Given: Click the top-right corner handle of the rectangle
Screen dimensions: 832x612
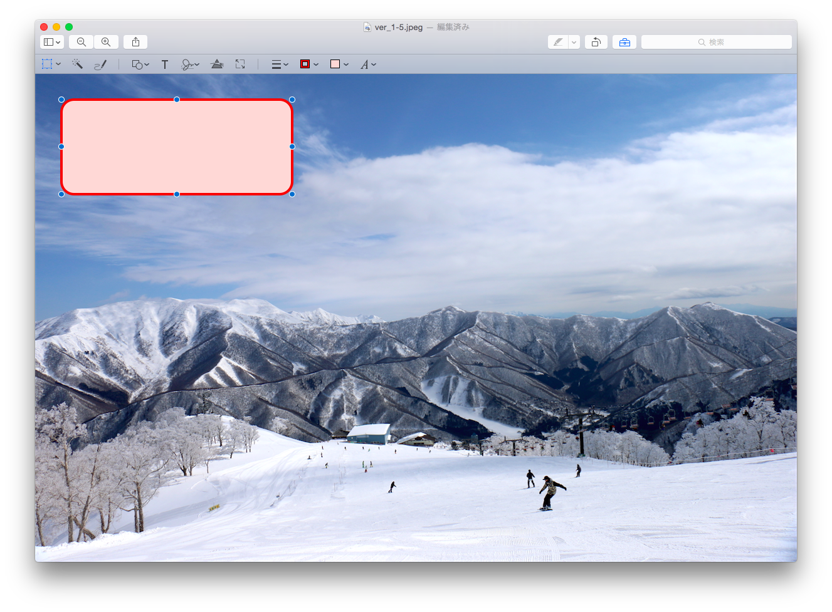Looking at the screenshot, I should (292, 100).
